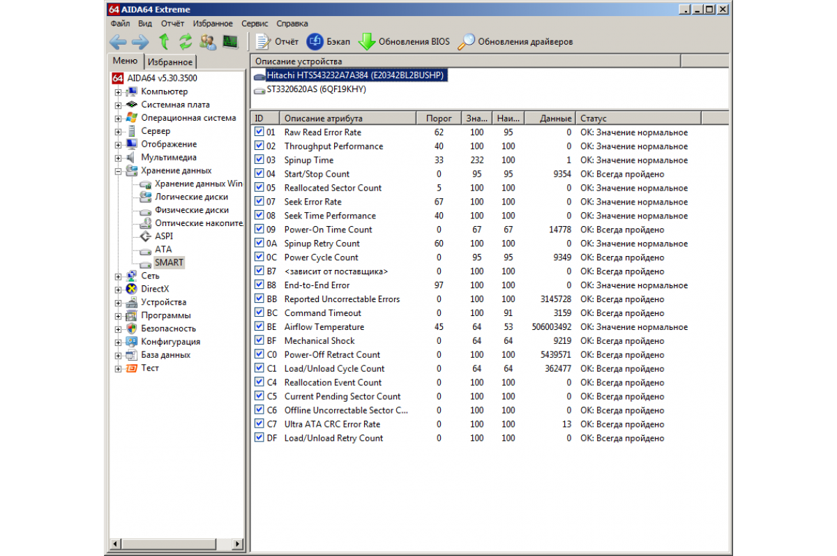Viewport: 837px width, 556px height.
Task: Click the Компьютер tree icon
Action: click(132, 91)
